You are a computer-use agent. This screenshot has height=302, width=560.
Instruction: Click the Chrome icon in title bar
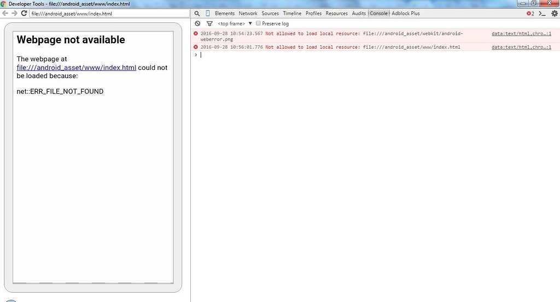tap(4, 4)
